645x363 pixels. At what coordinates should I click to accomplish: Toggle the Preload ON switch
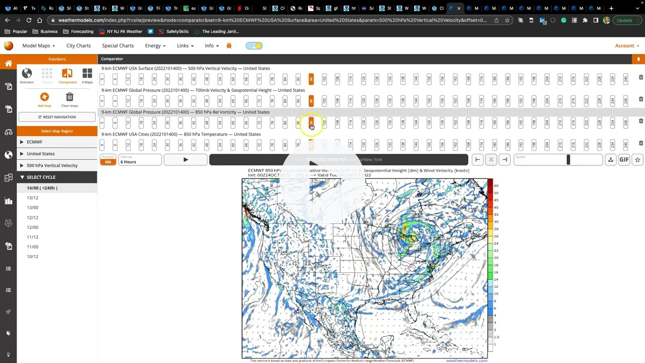[107, 162]
